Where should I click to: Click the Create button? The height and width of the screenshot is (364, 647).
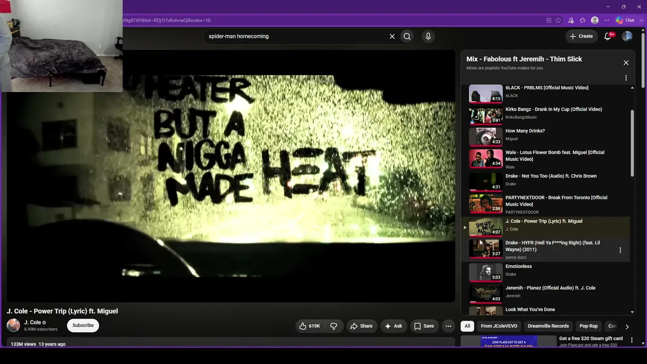pyautogui.click(x=581, y=36)
